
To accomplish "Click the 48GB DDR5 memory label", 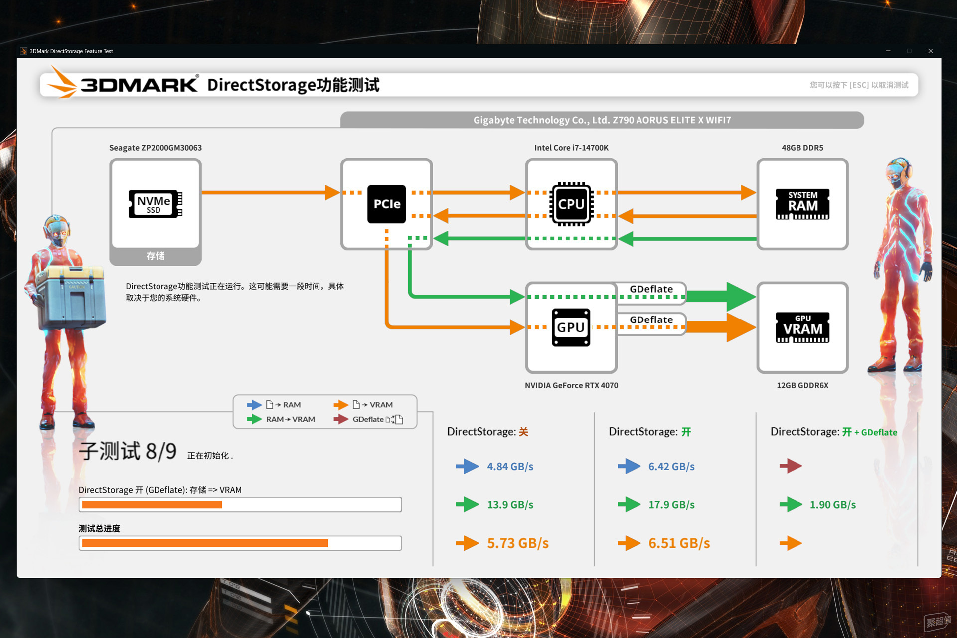I will (x=802, y=148).
